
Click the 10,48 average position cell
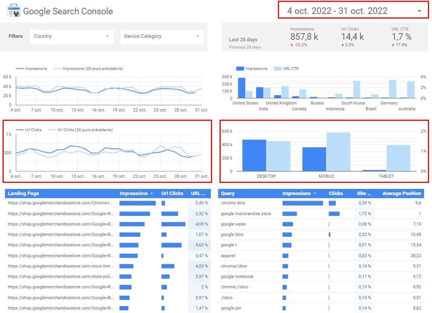(416, 235)
